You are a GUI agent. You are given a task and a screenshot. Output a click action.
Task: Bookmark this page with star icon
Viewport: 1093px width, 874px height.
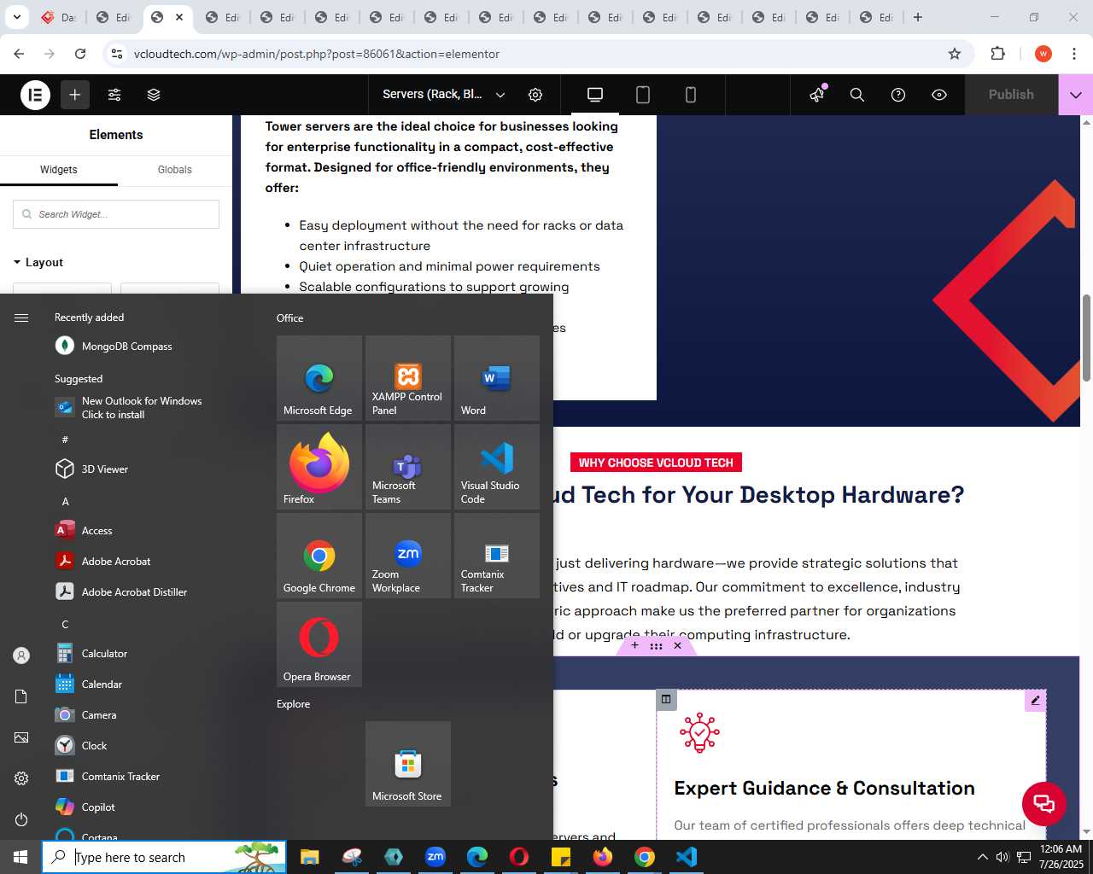(955, 54)
